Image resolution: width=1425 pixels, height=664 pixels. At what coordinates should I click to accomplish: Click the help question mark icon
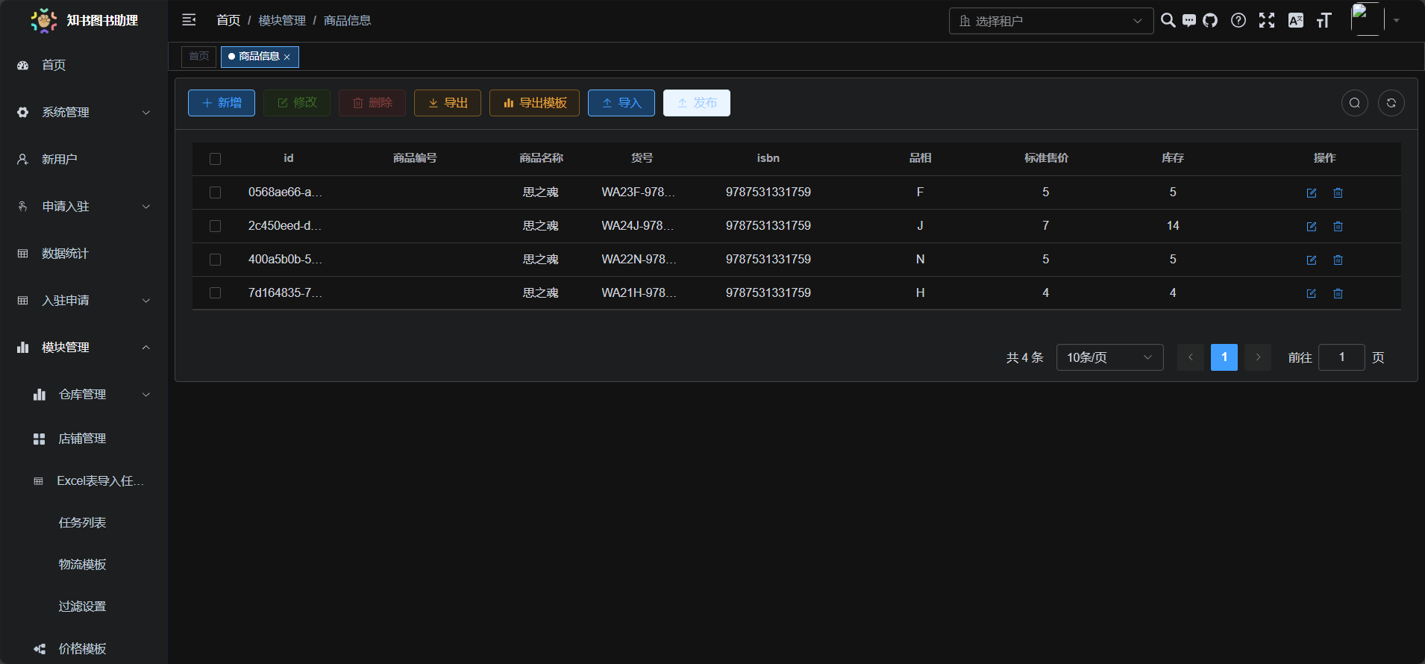point(1238,21)
